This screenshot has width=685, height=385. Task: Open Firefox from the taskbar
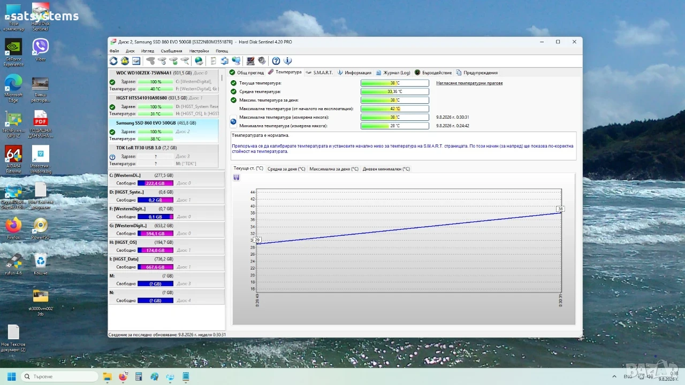[x=123, y=376]
